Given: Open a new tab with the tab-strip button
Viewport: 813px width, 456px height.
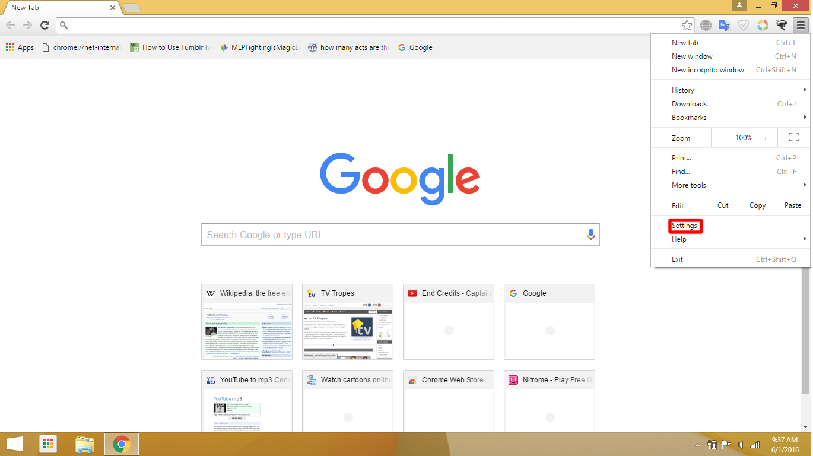Looking at the screenshot, I should pyautogui.click(x=132, y=8).
